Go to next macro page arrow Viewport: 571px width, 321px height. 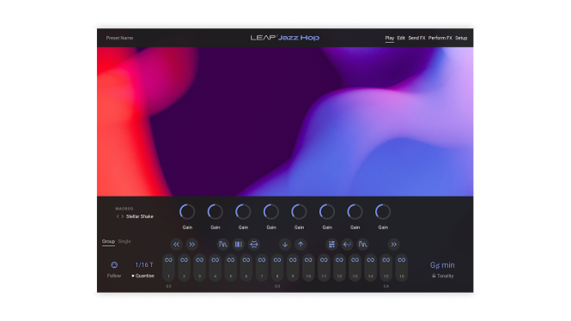click(x=122, y=216)
